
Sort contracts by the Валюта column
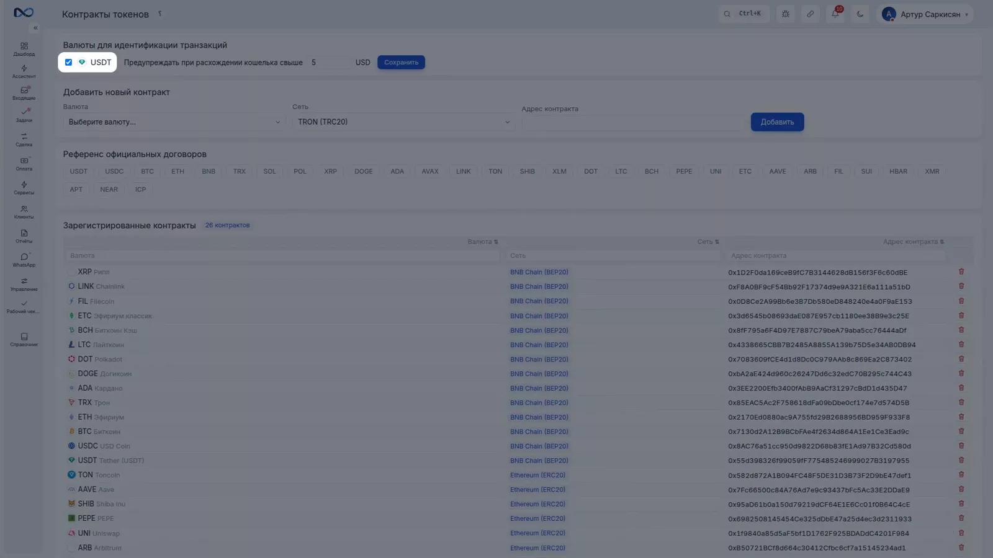click(x=483, y=242)
